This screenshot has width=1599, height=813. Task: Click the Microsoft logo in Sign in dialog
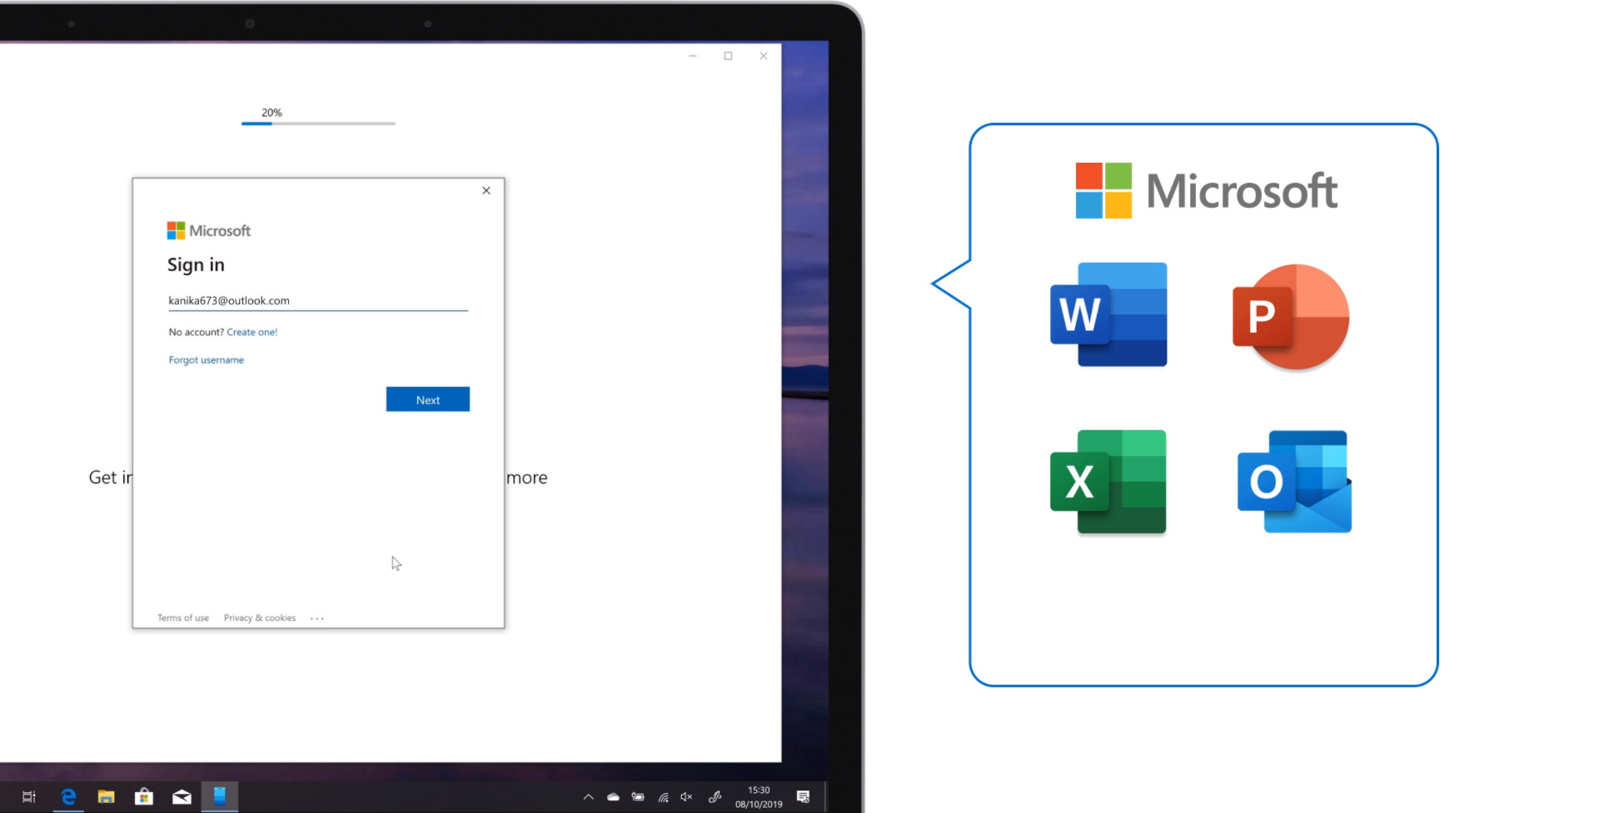click(x=209, y=231)
